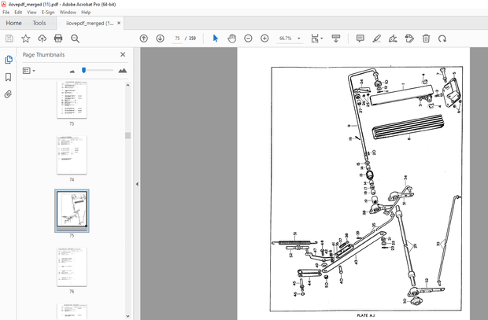Click thumbnails scrollbar down arrow
Viewport: 488px width, 320px height.
[x=128, y=316]
